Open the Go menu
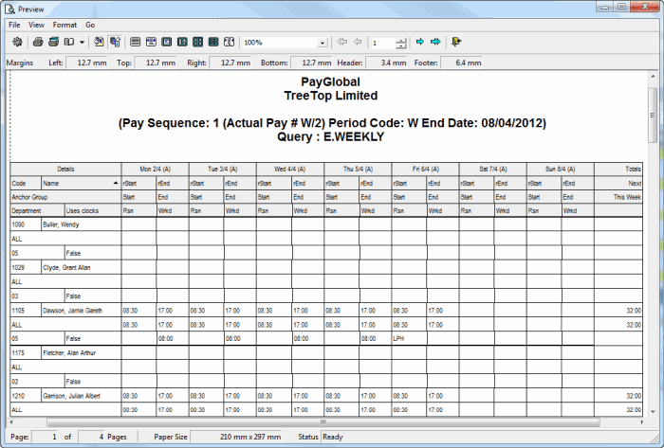Screen dimensions: 664x448 tap(90, 24)
